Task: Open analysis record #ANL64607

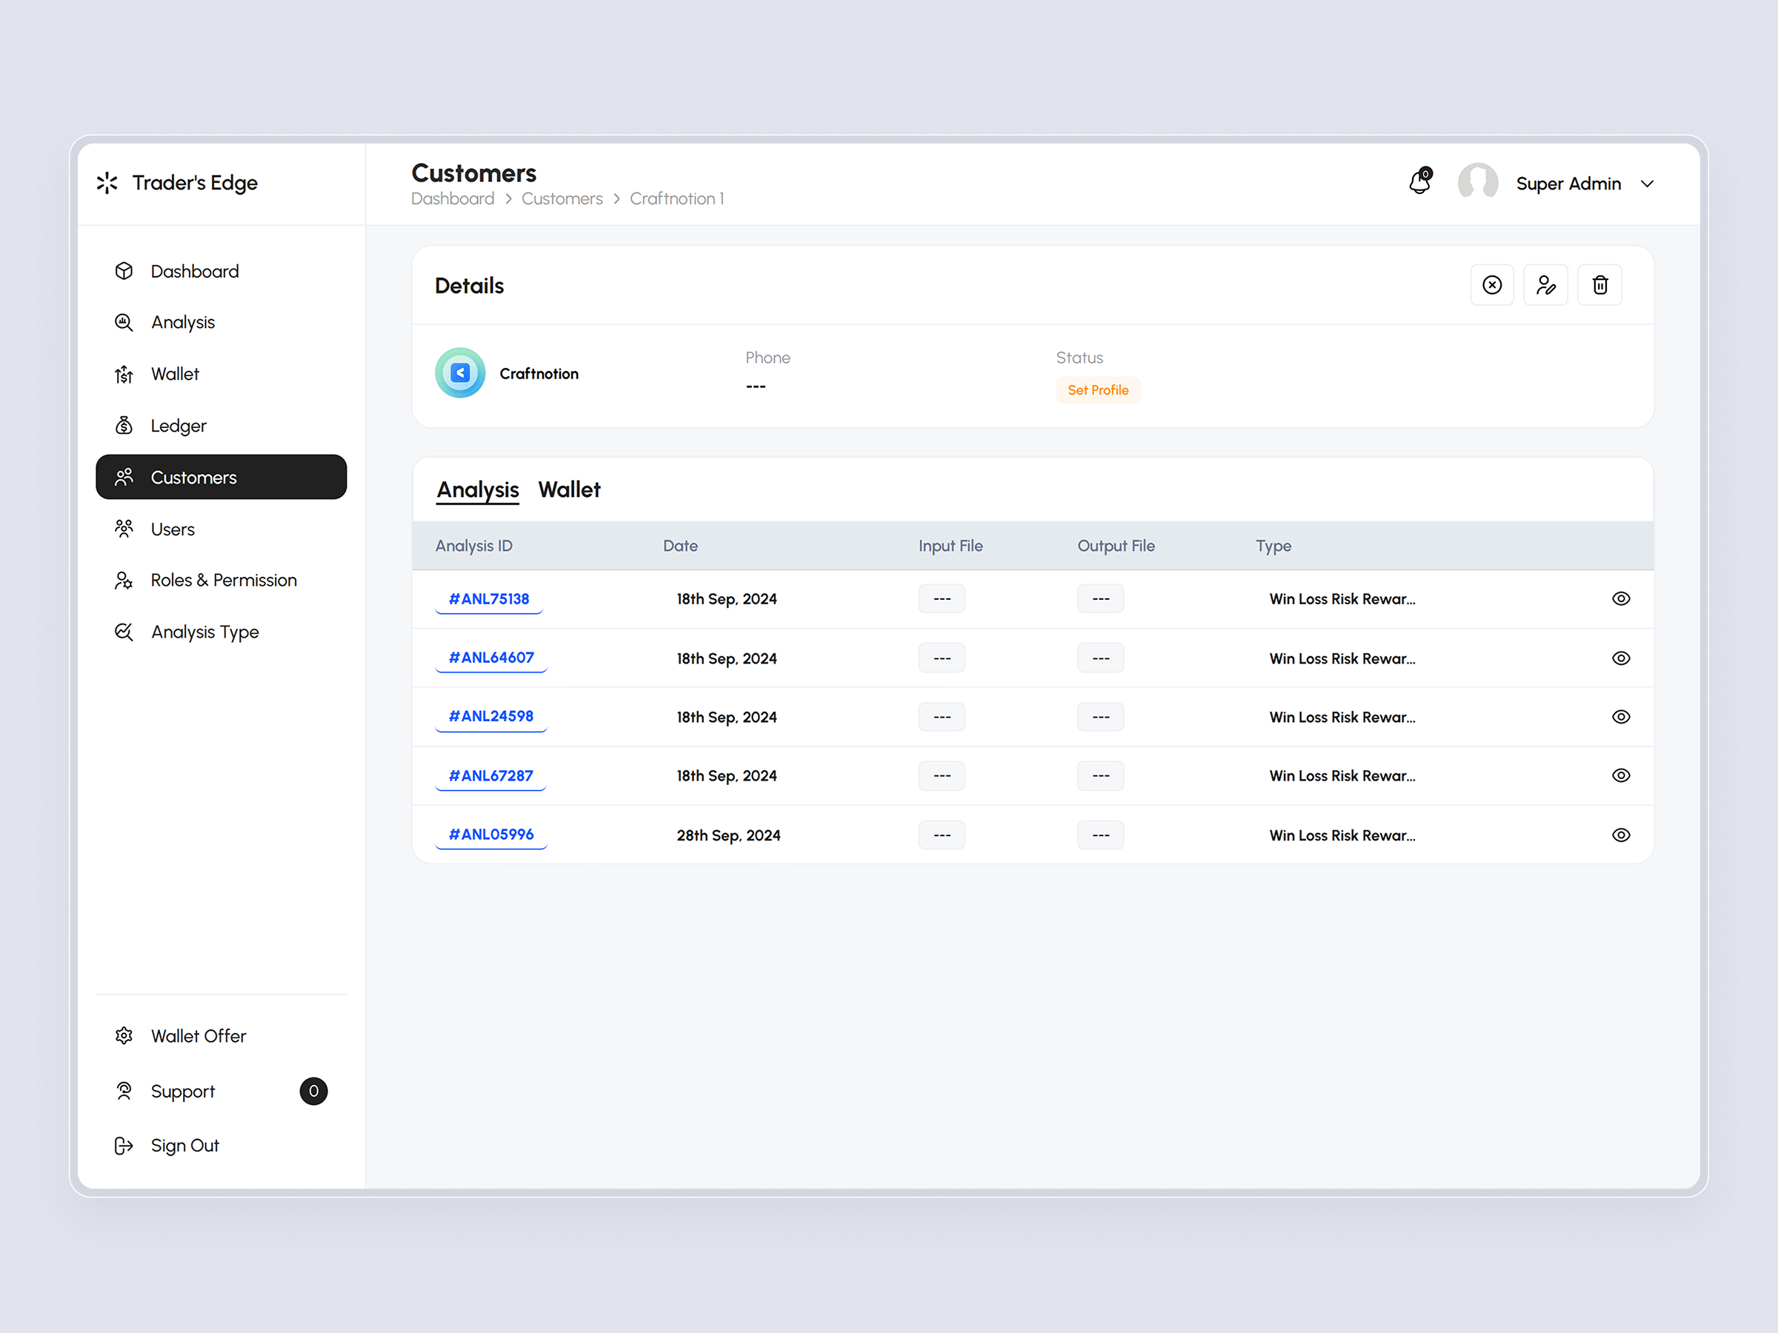Action: [490, 658]
